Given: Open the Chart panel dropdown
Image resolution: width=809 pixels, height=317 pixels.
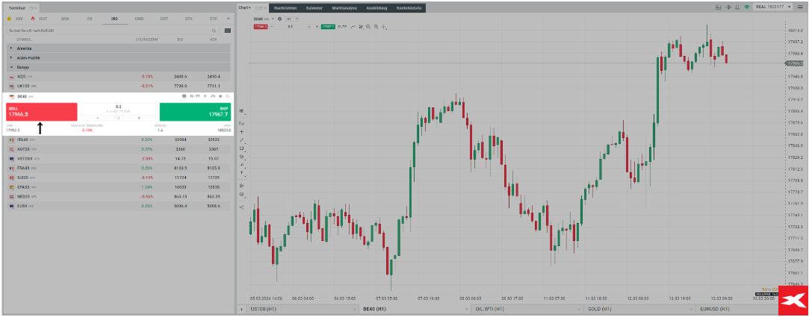Looking at the screenshot, I should (x=244, y=7).
